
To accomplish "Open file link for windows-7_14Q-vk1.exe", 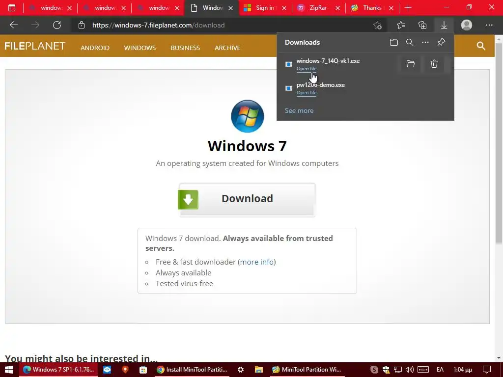I will pyautogui.click(x=307, y=69).
